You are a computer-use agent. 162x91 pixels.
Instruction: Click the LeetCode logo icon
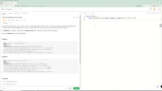click(x=2, y=9)
